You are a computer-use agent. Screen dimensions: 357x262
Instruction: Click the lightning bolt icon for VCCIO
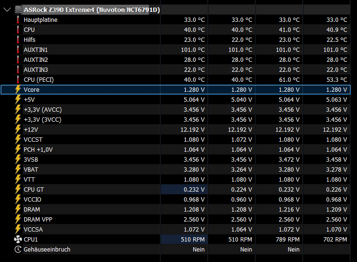[18, 200]
